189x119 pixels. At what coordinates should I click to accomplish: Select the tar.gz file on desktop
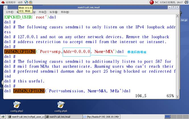click(x=184, y=20)
